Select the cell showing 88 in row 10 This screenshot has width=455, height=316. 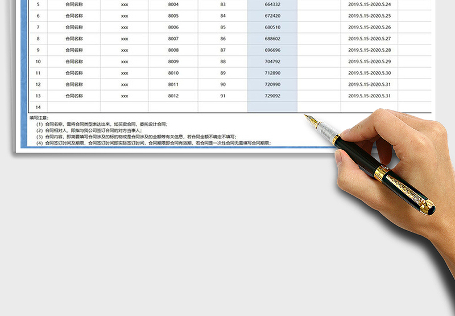(x=223, y=61)
